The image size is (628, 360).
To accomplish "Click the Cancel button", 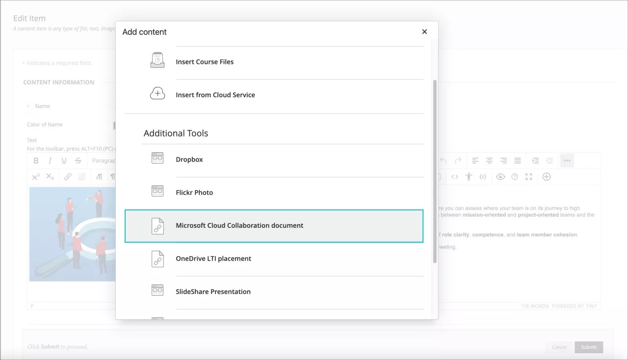I will point(559,347).
